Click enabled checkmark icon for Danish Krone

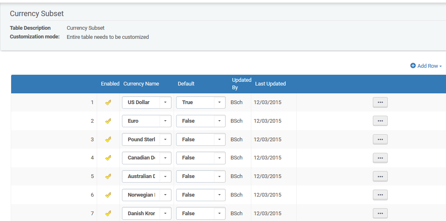click(x=108, y=214)
